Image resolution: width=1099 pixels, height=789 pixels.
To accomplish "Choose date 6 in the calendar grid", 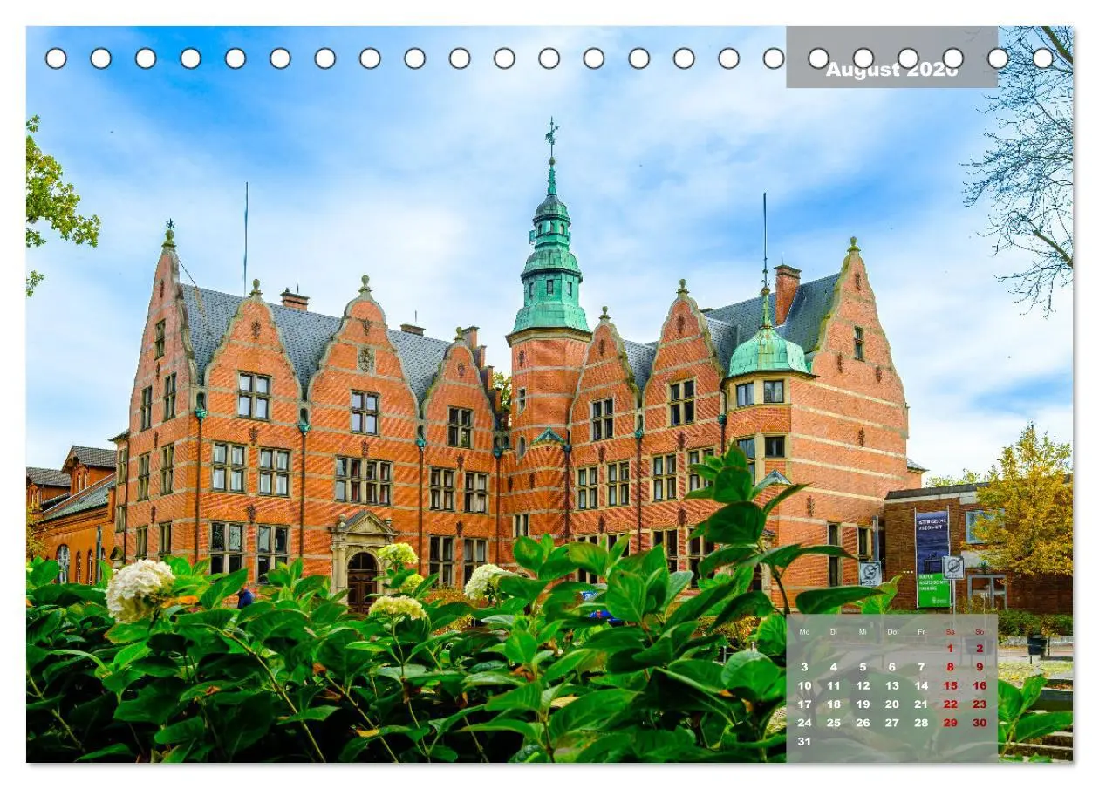I will [x=891, y=667].
